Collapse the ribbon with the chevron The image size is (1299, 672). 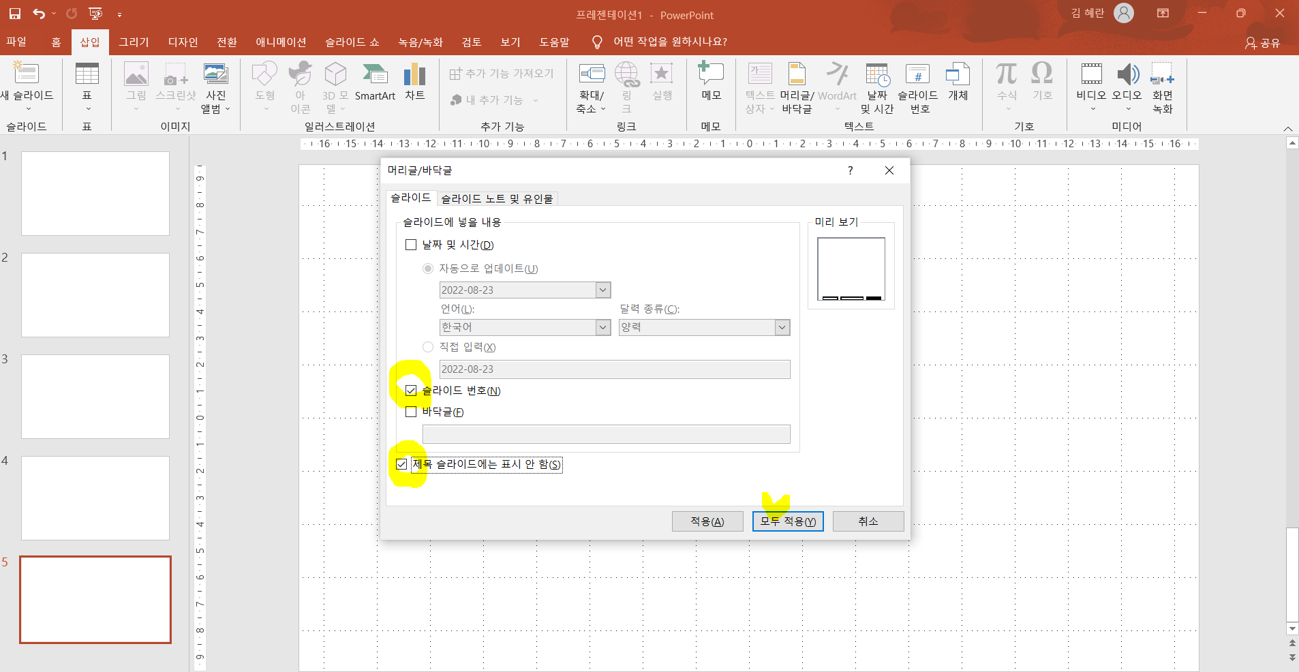point(1287,128)
